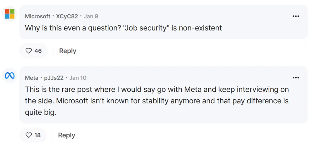
Task: Click the comment line starting "This is the rare post"
Action: 157,89
